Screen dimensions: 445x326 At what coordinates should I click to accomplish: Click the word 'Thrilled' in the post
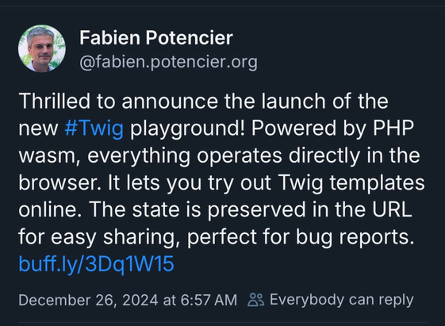tap(55, 101)
